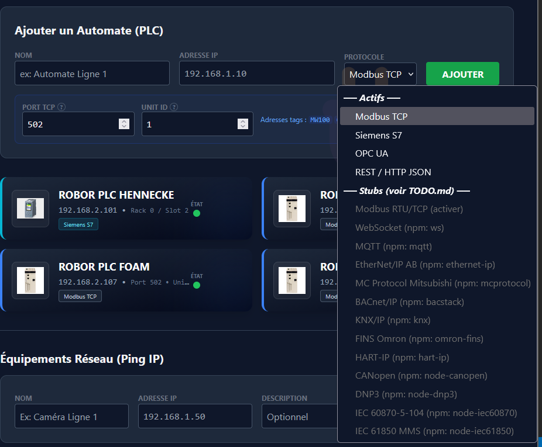542x447 pixels.
Task: Select Modbus TCP in protocol list
Action: pyautogui.click(x=437, y=116)
